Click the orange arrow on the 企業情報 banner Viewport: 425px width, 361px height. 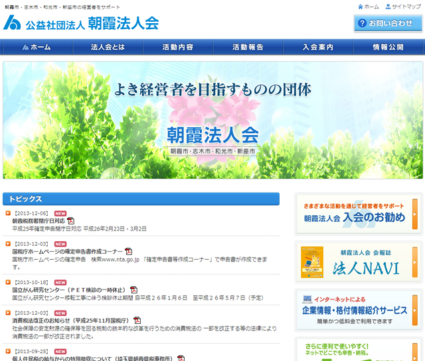(x=415, y=309)
